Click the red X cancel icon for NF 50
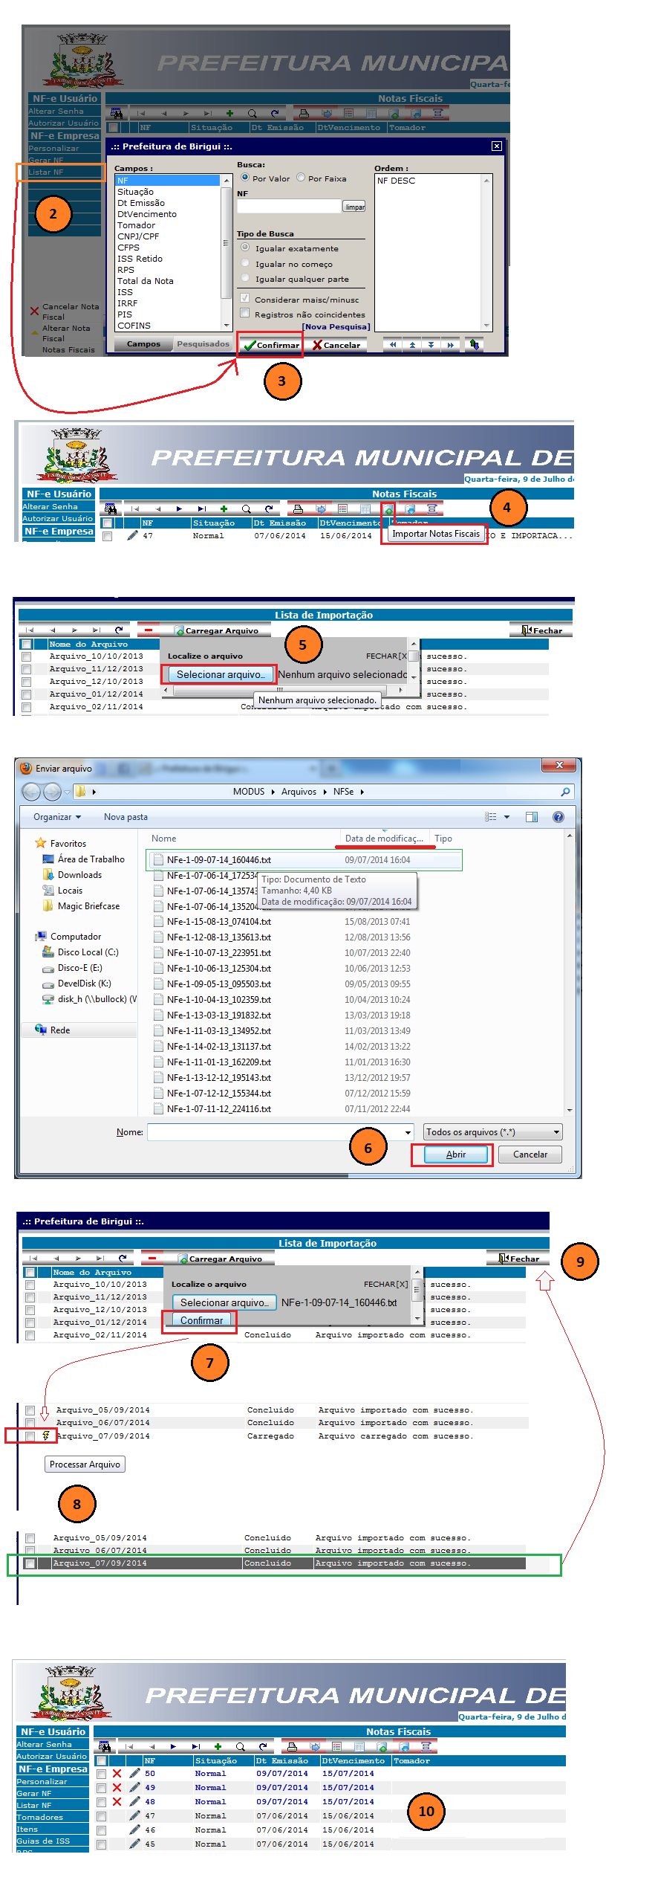This screenshot has width=658, height=1886. coord(117,1774)
